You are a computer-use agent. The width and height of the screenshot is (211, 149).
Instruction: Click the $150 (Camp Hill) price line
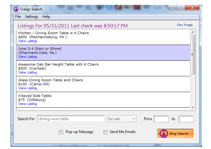[x=34, y=84]
